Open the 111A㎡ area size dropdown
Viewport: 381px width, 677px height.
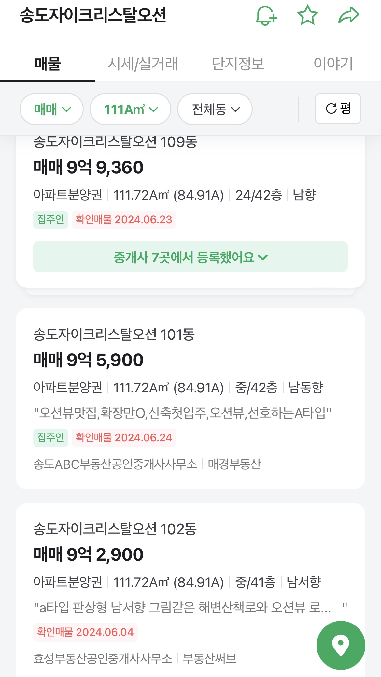(130, 109)
